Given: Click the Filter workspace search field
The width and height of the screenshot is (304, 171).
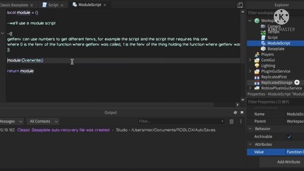Looking at the screenshot, I should [275, 13].
